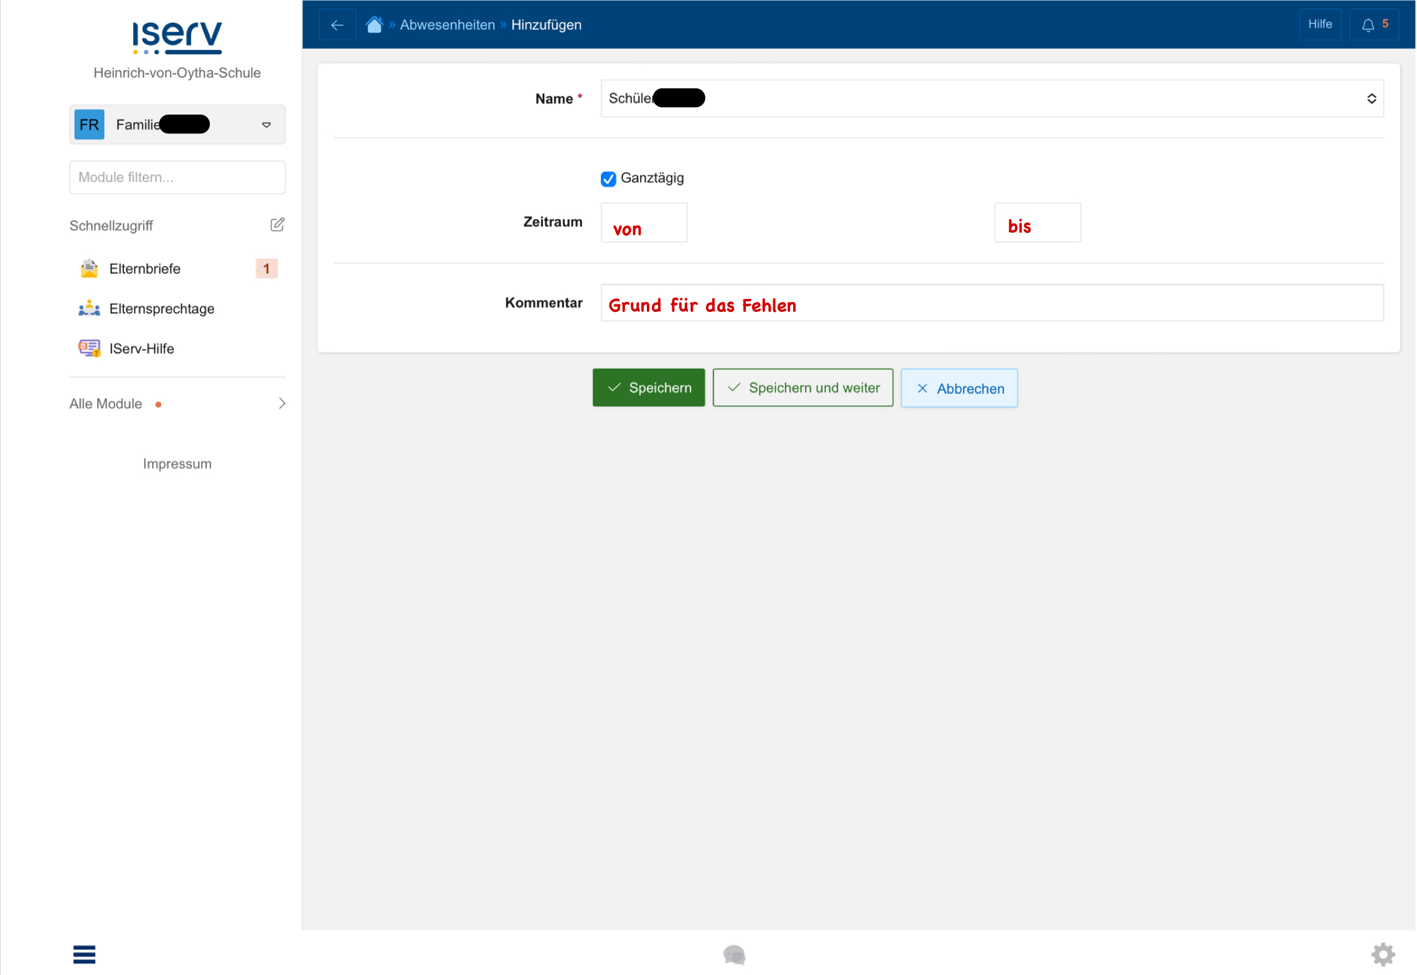The height and width of the screenshot is (975, 1417).
Task: Click the FR user avatar
Action: click(90, 125)
